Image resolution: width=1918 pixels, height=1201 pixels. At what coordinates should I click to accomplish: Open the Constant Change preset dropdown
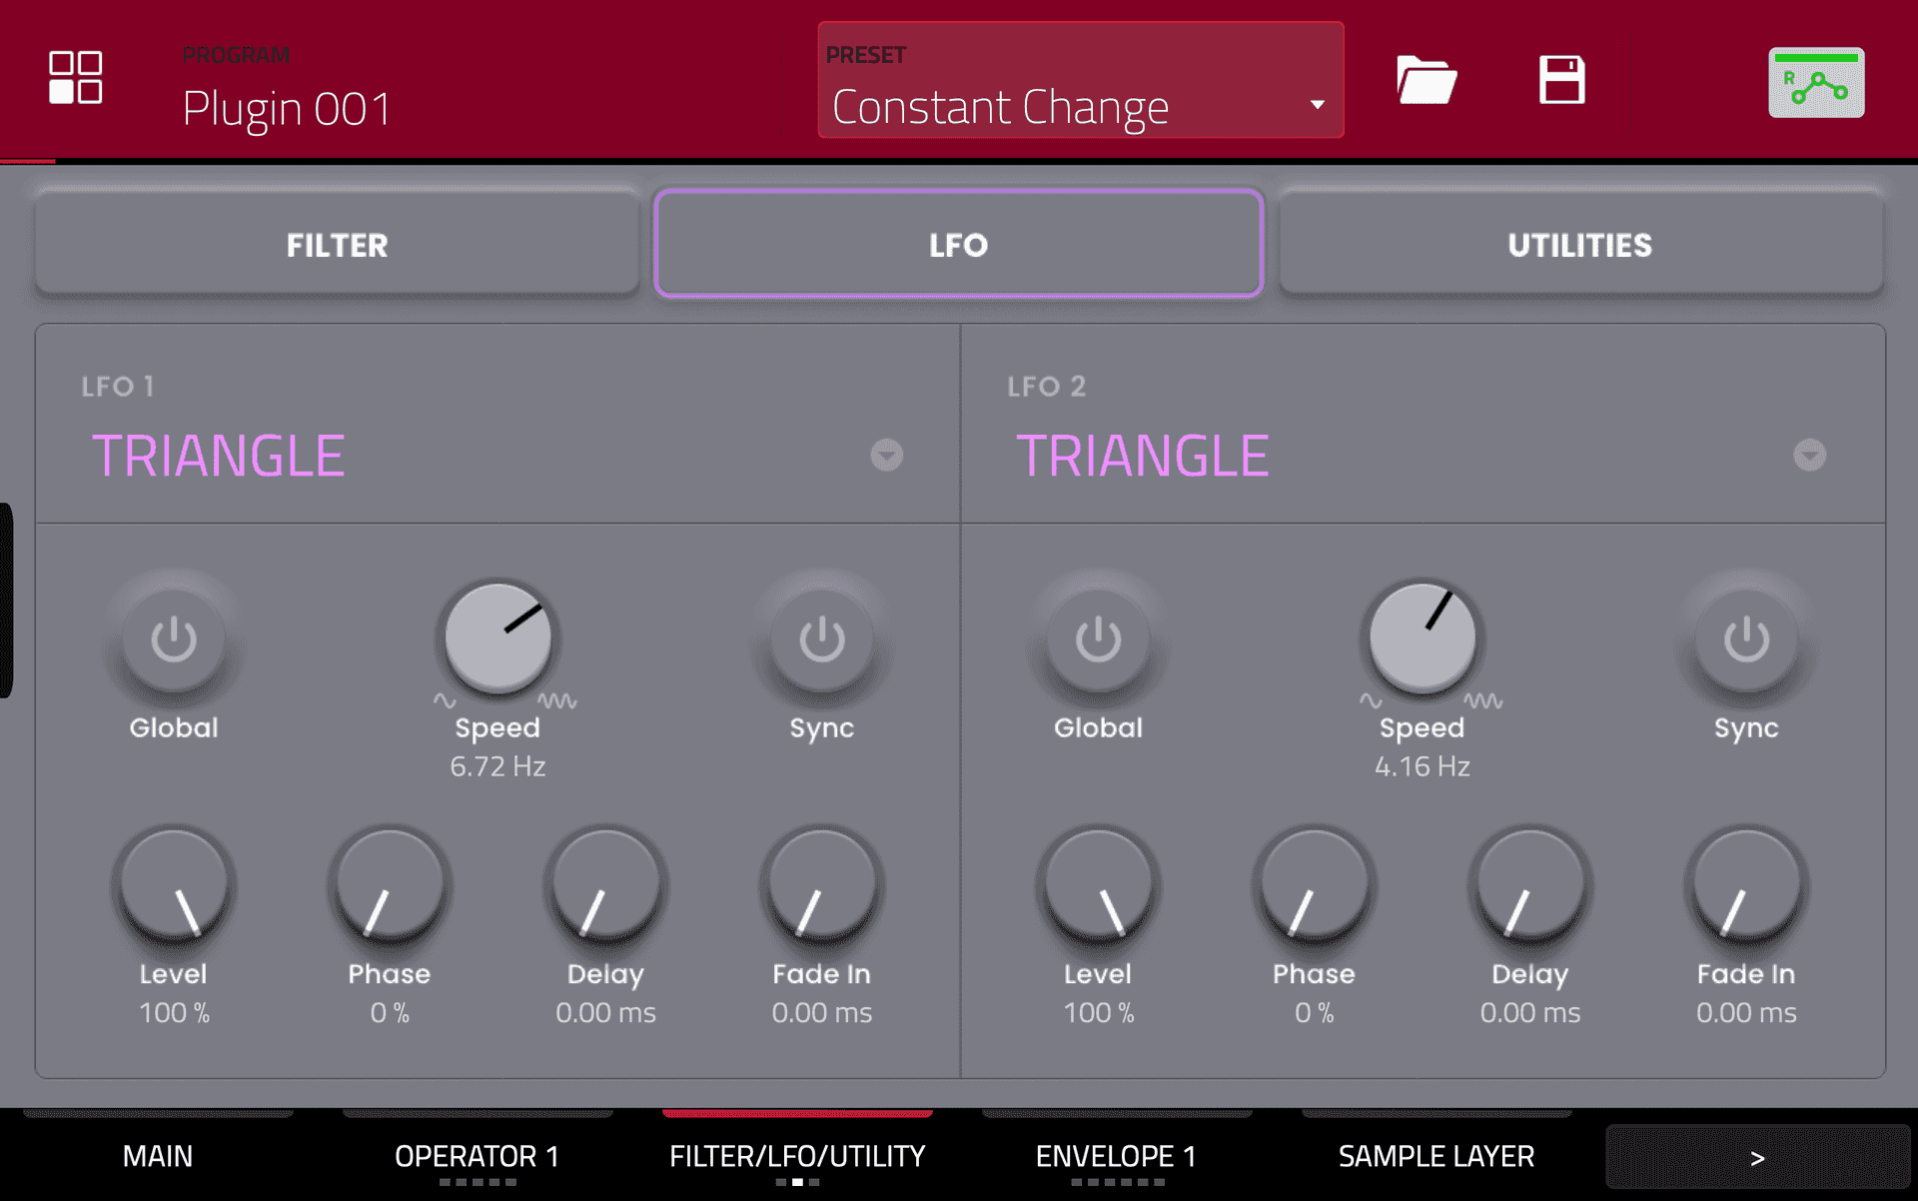[1081, 82]
